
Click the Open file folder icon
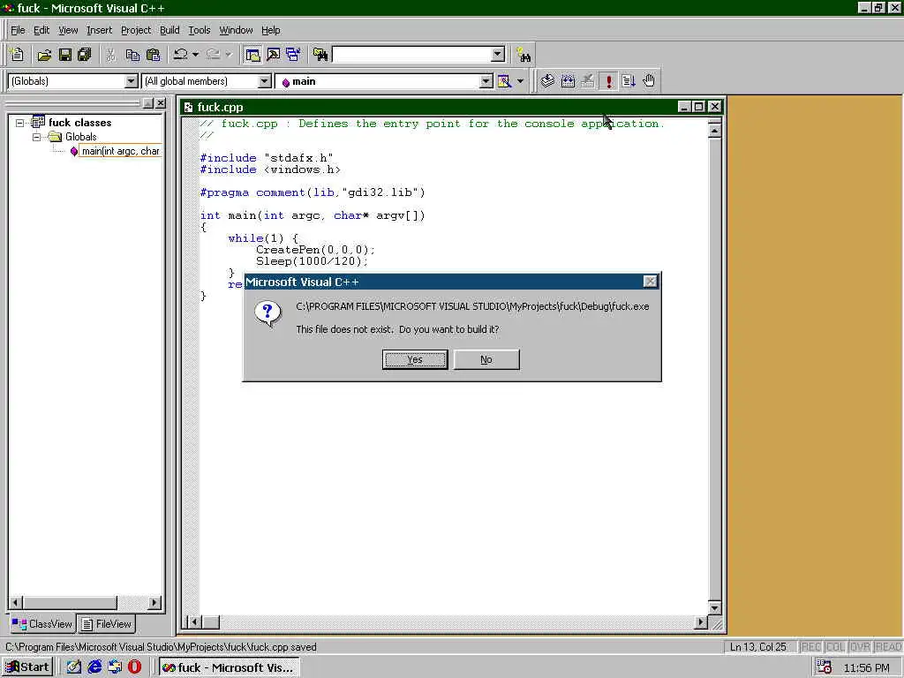(44, 55)
